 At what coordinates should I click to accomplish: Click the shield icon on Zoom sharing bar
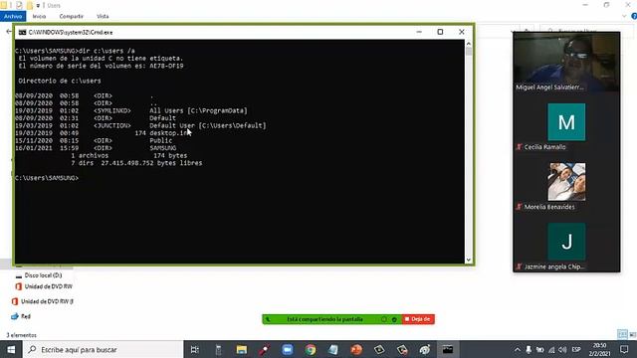tap(394, 319)
